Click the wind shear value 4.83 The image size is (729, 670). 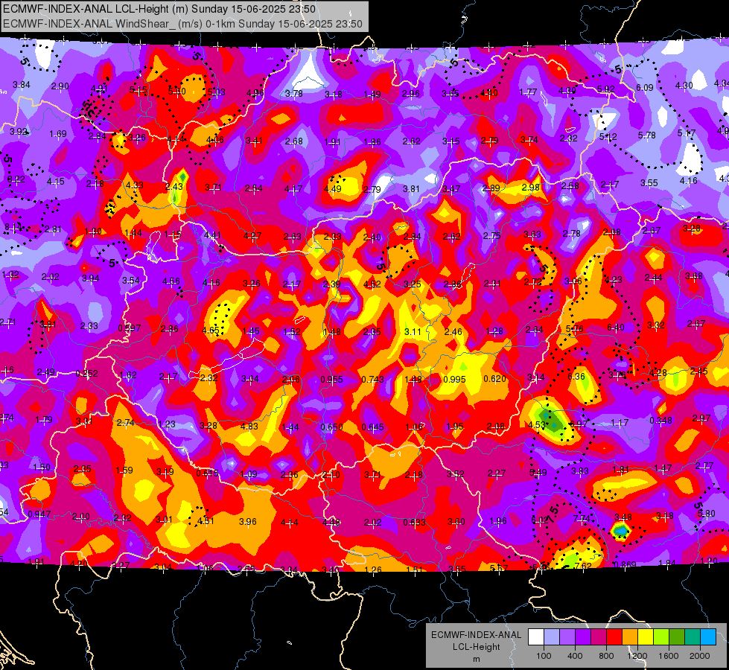[x=249, y=427]
